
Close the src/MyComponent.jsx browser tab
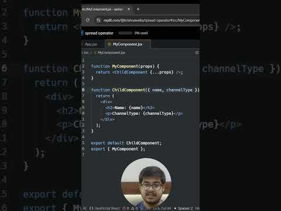pos(129,9)
